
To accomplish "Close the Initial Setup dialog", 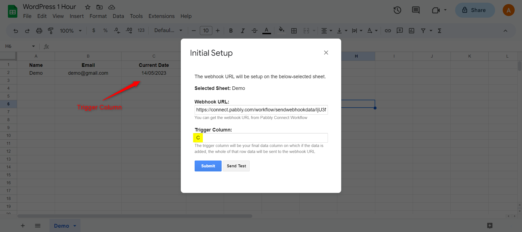I will [326, 53].
